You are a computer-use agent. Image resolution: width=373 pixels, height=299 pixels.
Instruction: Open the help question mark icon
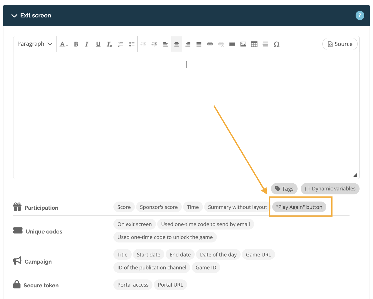[360, 15]
